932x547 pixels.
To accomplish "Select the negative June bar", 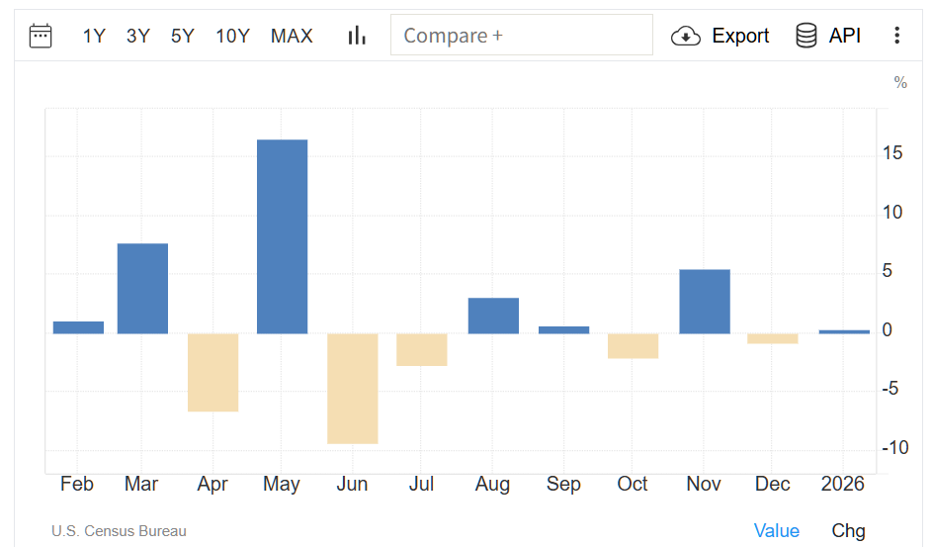I will point(353,388).
